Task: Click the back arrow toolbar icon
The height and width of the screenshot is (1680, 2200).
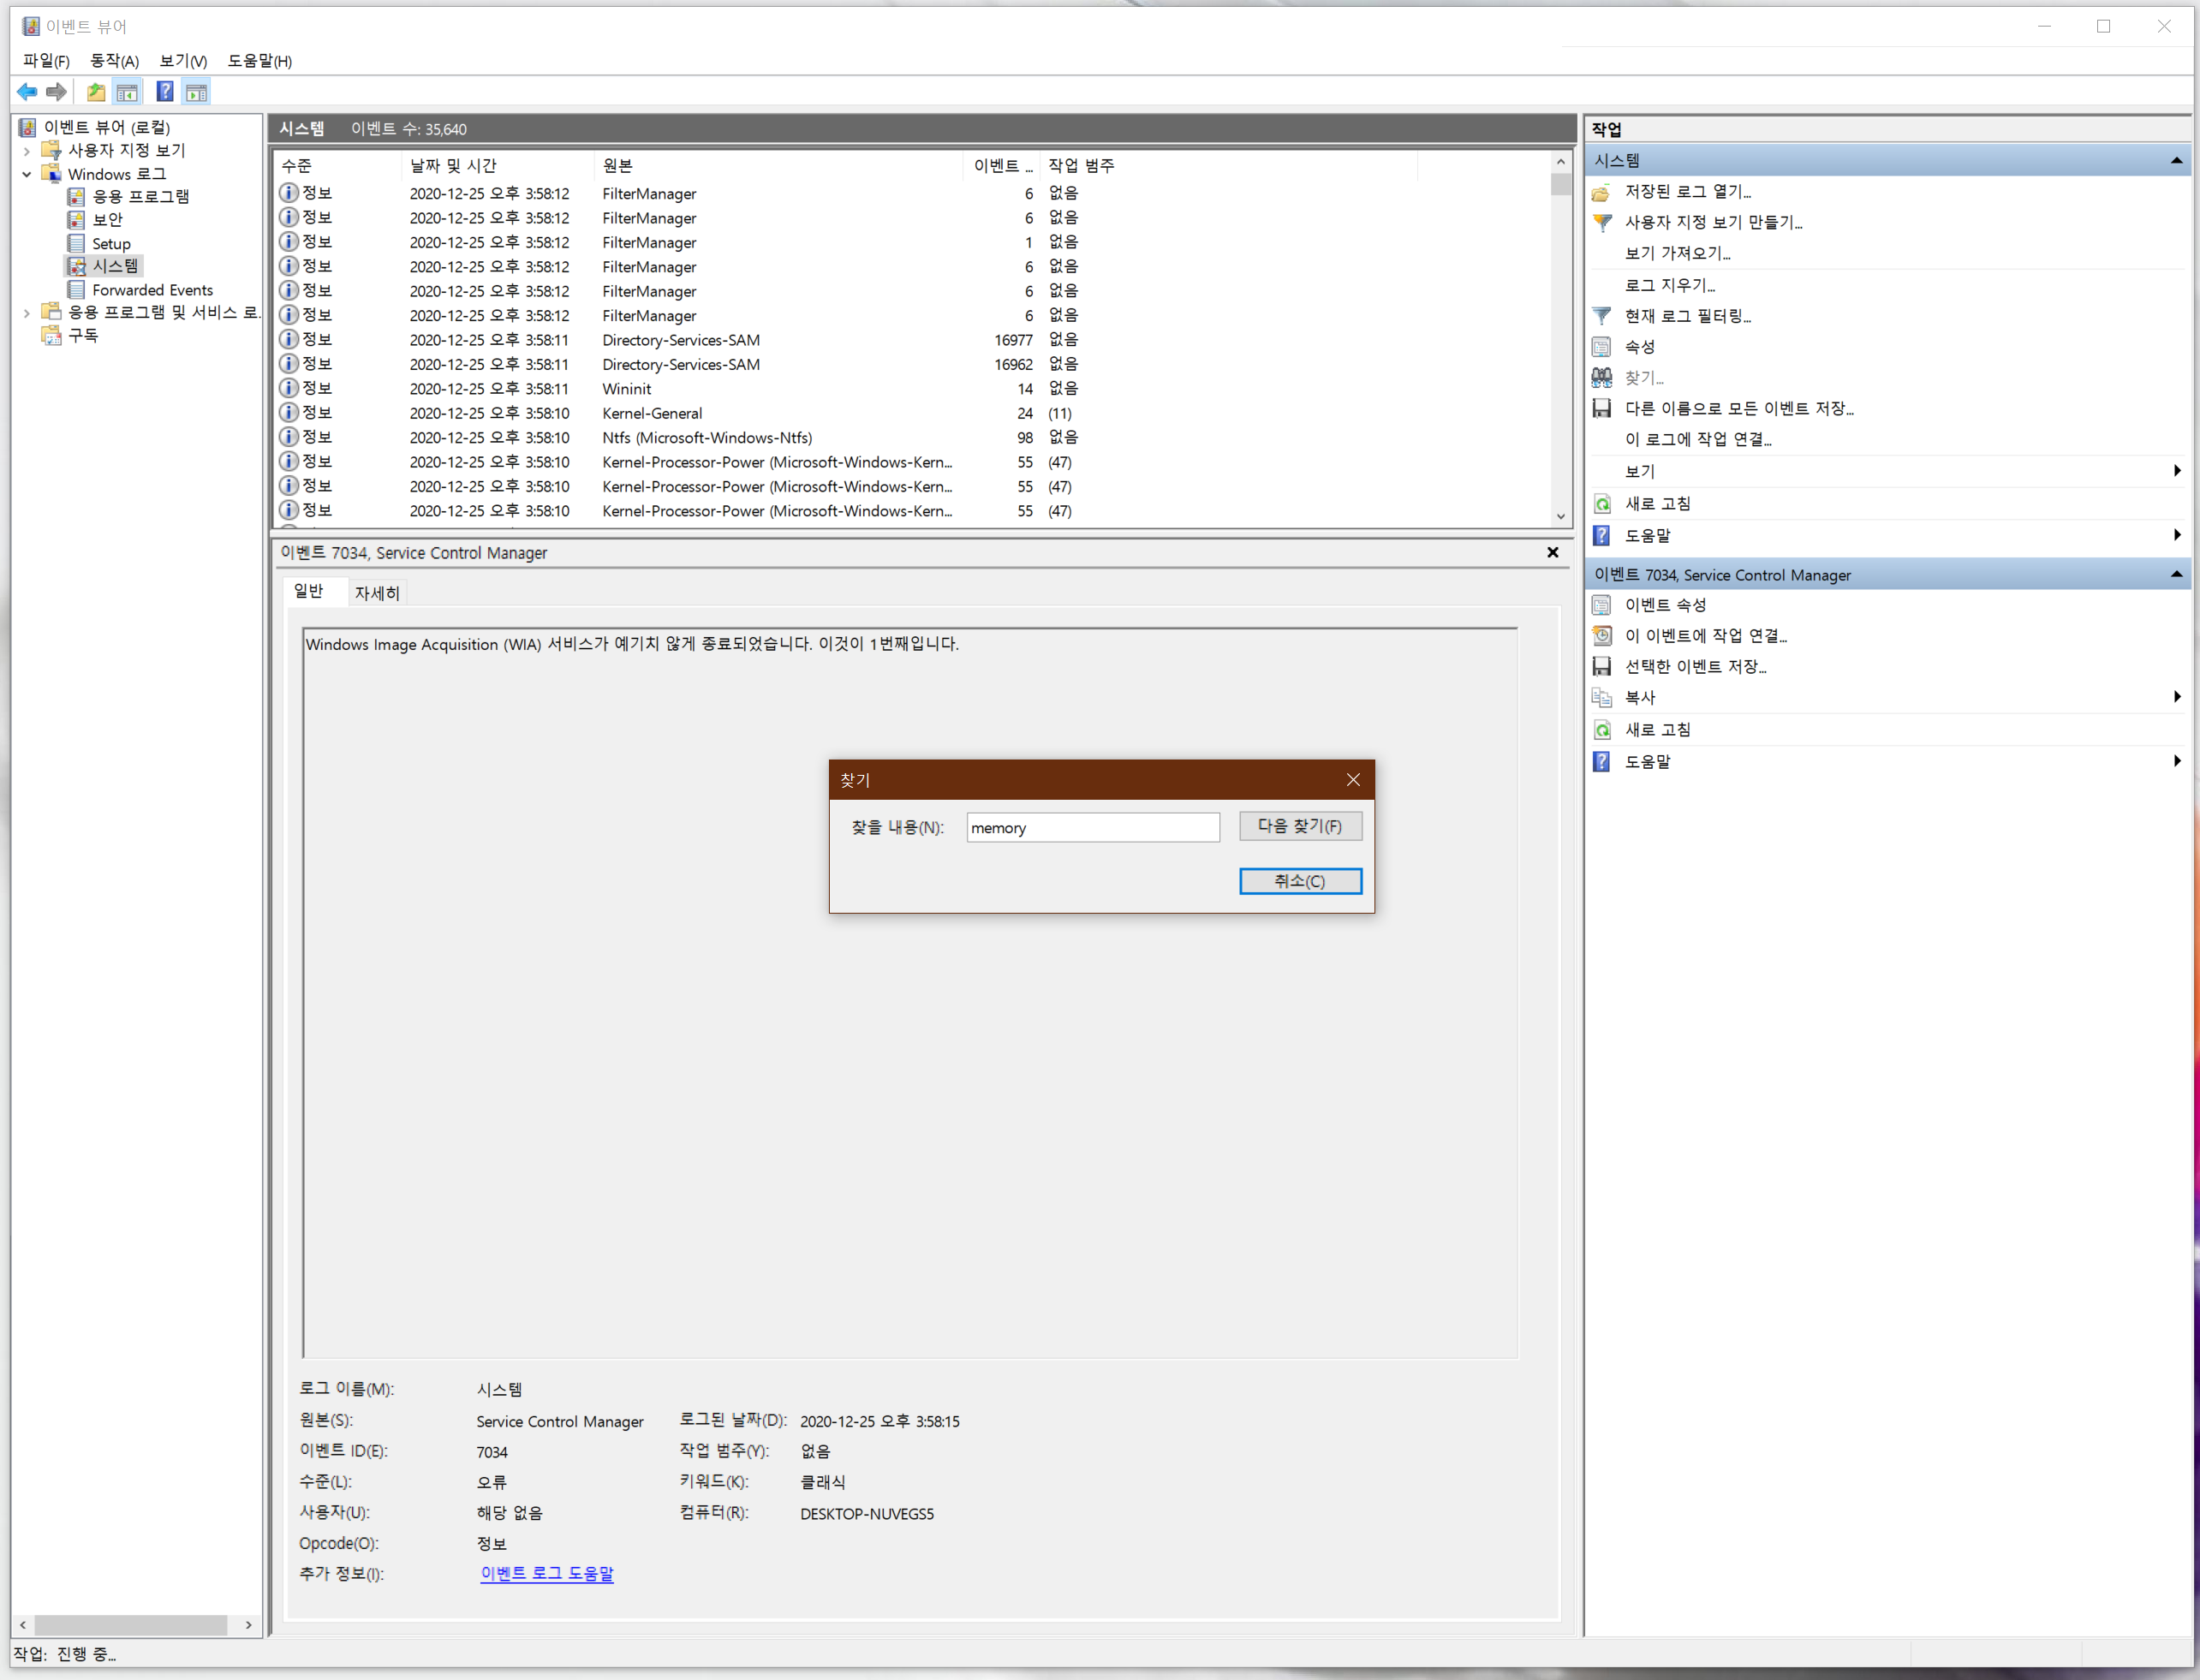Action: click(27, 92)
